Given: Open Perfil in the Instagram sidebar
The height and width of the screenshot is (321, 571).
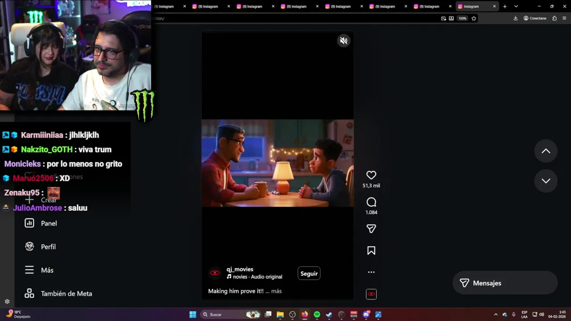Looking at the screenshot, I should pos(48,247).
